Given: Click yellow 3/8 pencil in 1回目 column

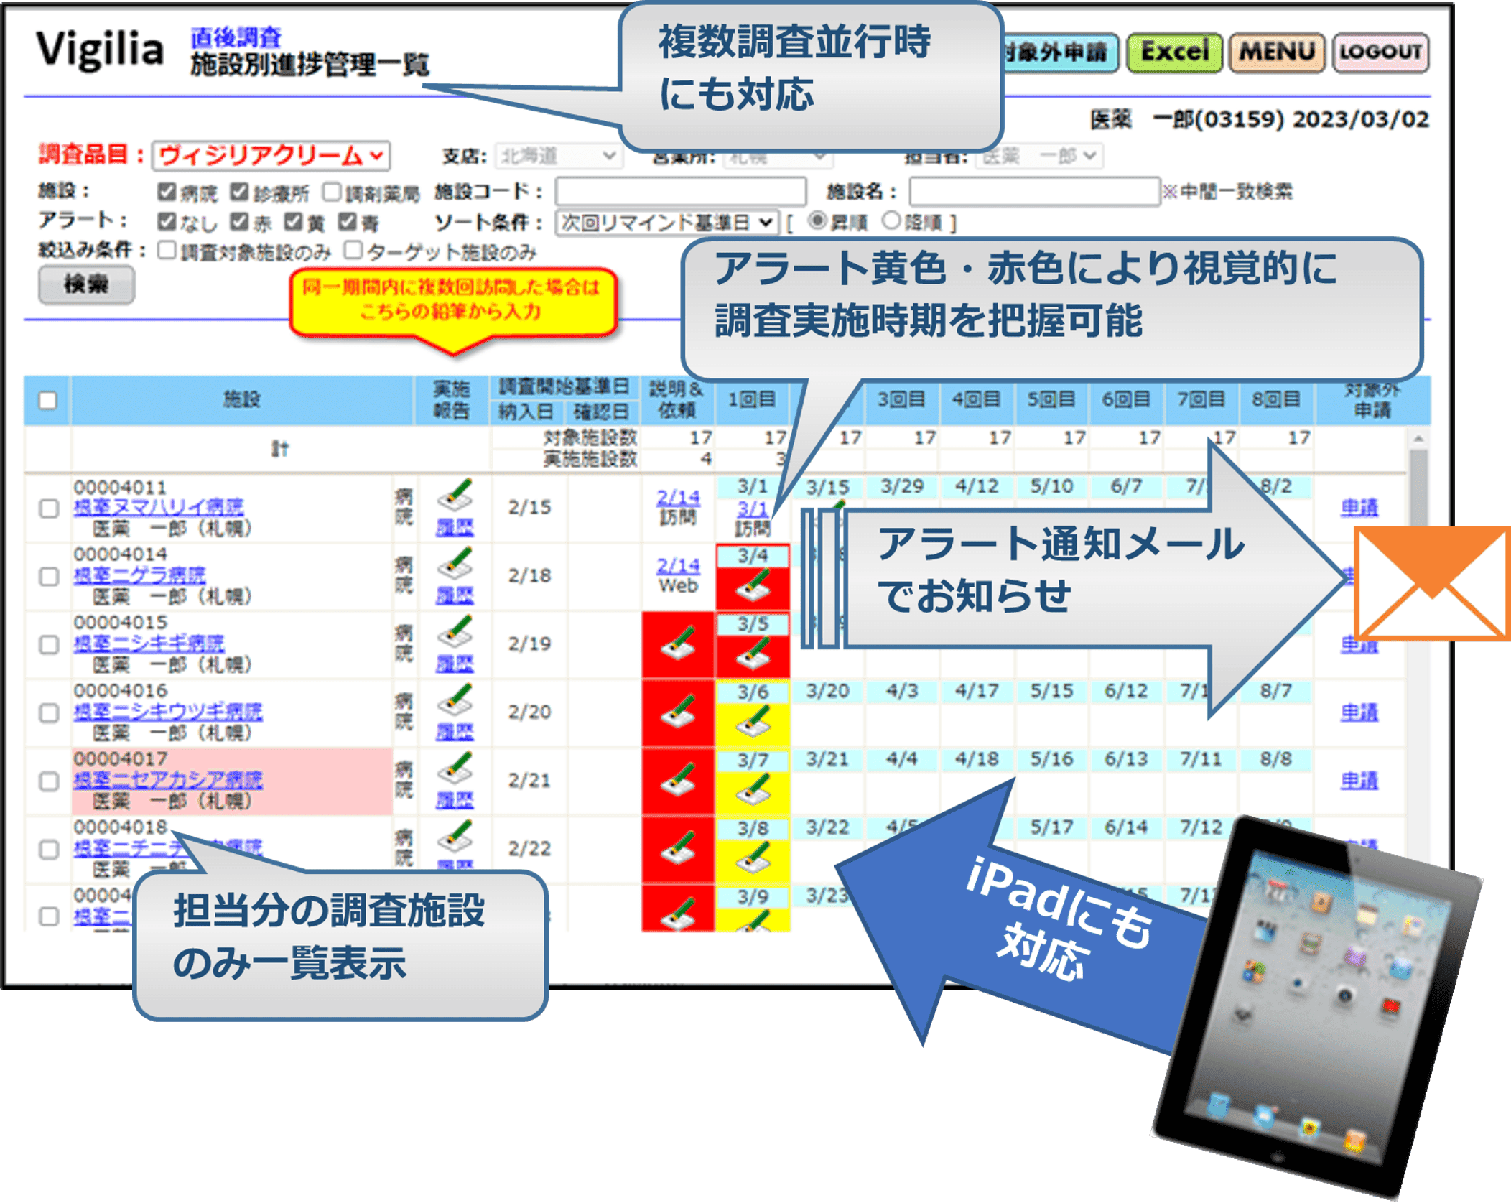Looking at the screenshot, I should [753, 859].
